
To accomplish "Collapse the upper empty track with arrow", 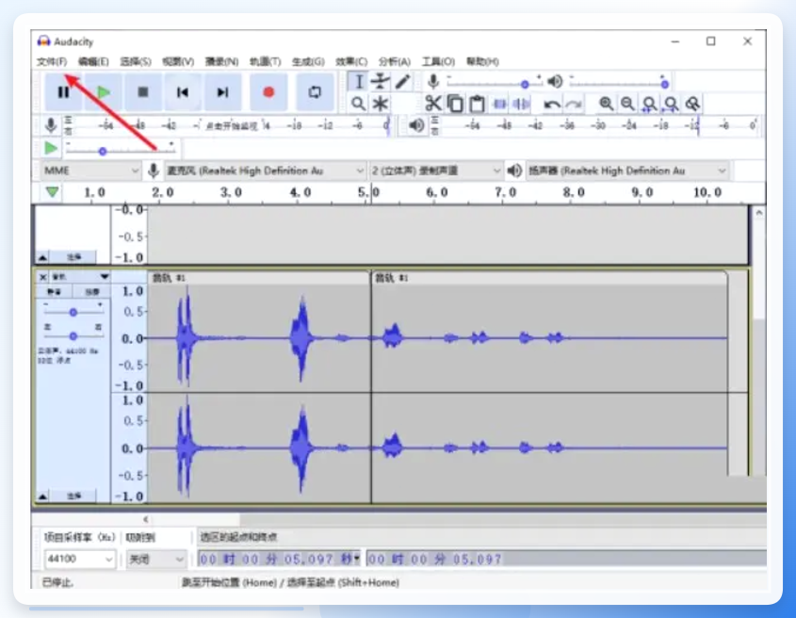I will tap(42, 258).
